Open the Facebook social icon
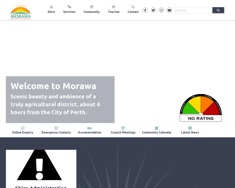Image resolution: width=235 pixels, height=188 pixels. point(145,10)
